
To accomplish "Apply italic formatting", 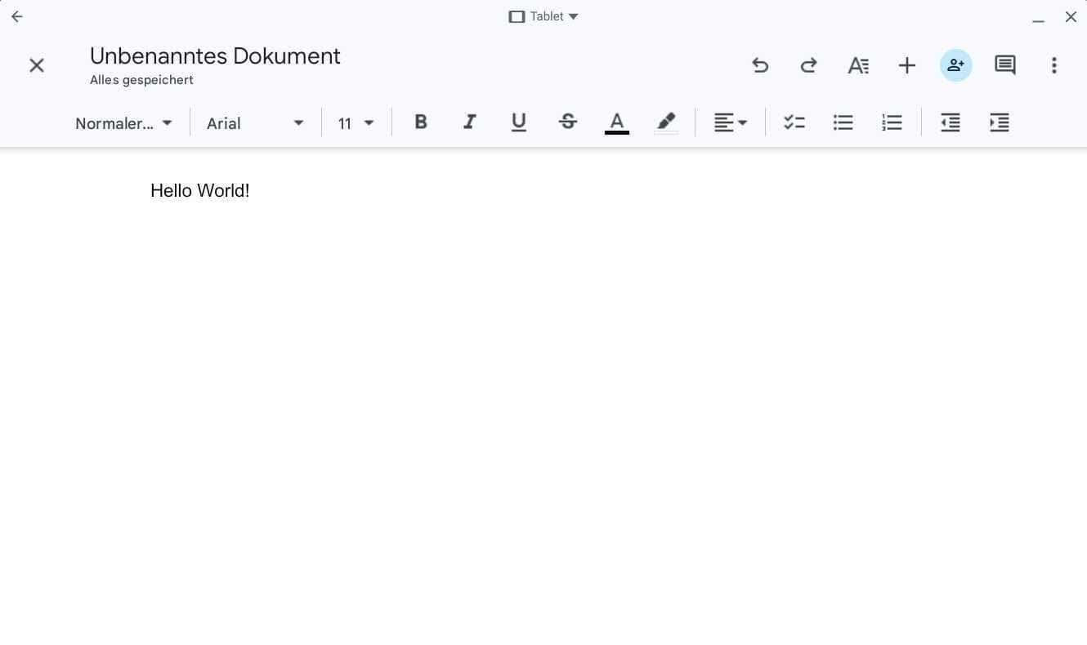I will pos(470,122).
